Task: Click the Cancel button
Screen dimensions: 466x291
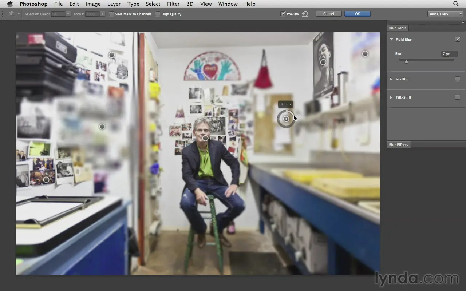Action: coord(328,14)
